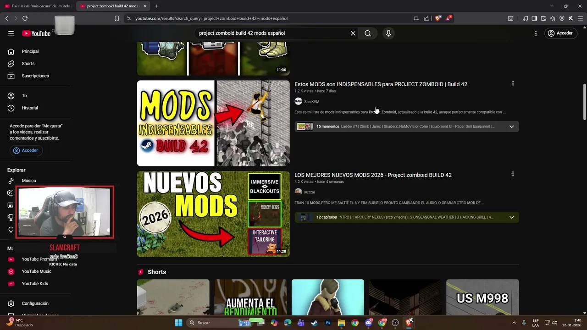
Task: Open YouTube Kids link in sidebar
Action: pyautogui.click(x=35, y=283)
